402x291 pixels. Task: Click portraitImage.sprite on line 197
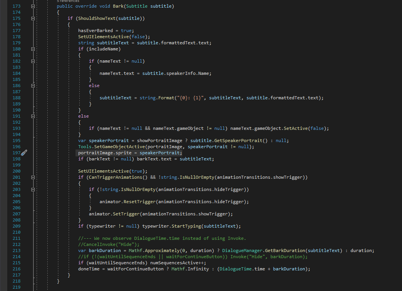click(x=105, y=153)
